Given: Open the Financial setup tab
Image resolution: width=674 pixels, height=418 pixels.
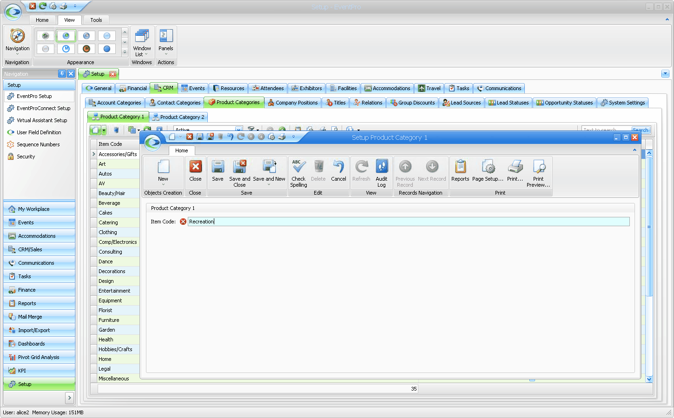Looking at the screenshot, I should [133, 88].
